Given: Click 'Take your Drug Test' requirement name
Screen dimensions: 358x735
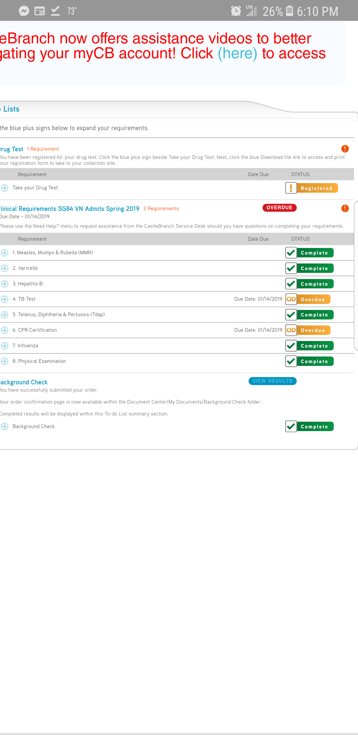Looking at the screenshot, I should (35, 188).
